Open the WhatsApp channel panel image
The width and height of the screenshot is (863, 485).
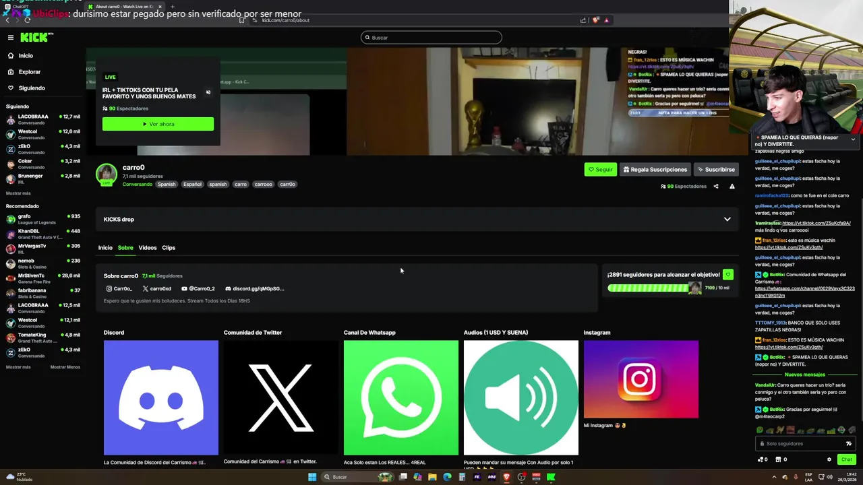coord(401,397)
